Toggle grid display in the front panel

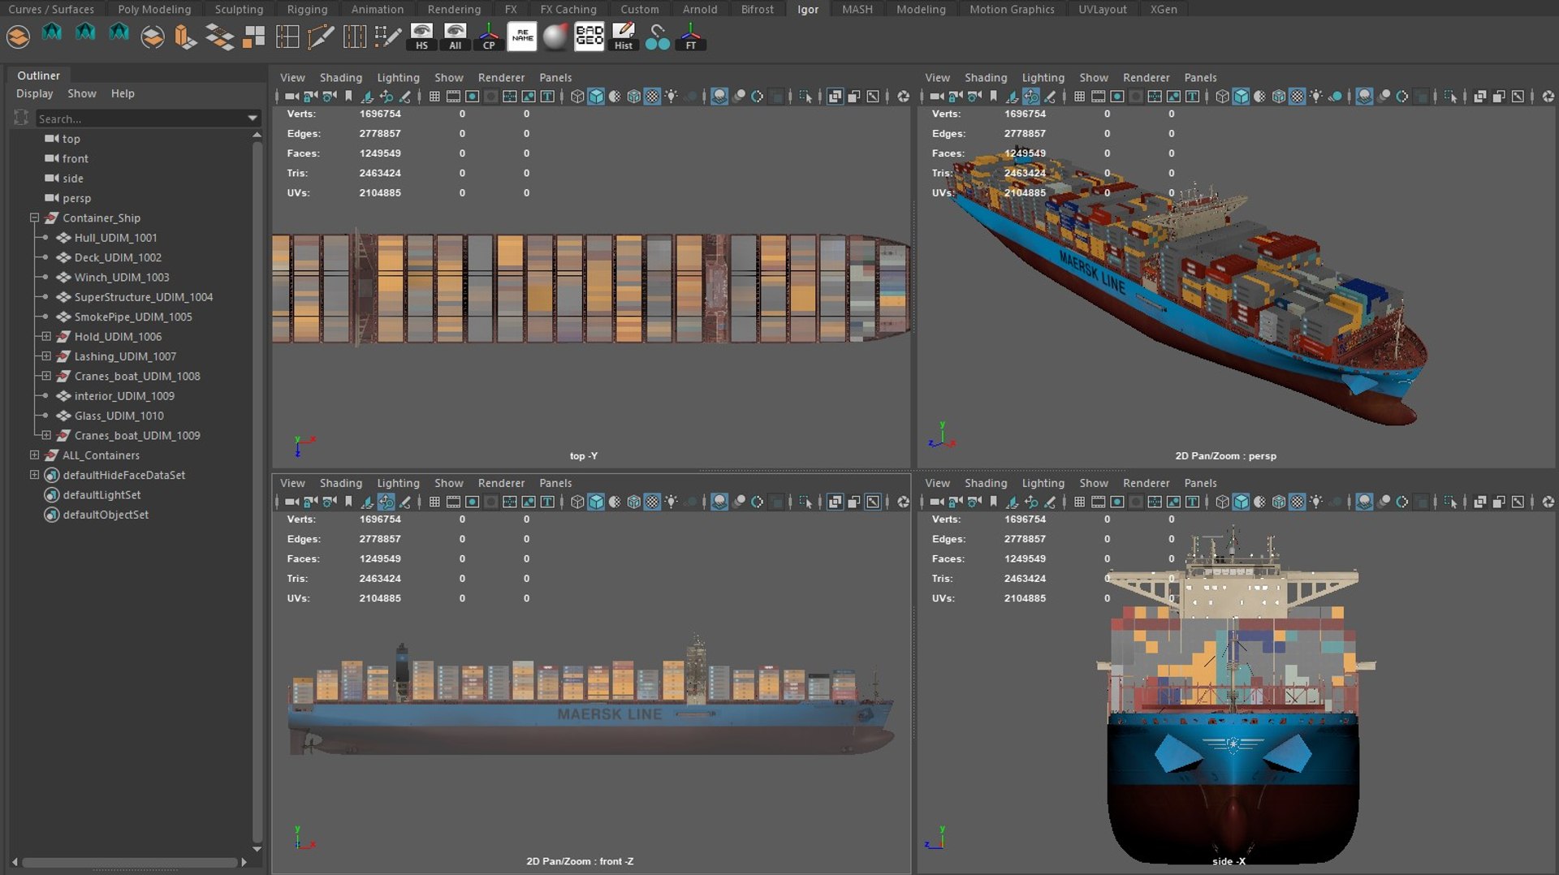434,502
